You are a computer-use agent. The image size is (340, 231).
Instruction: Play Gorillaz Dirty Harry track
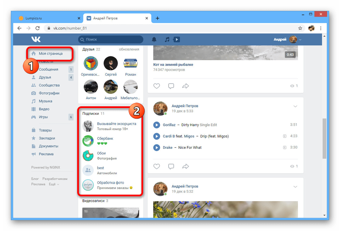(156, 125)
